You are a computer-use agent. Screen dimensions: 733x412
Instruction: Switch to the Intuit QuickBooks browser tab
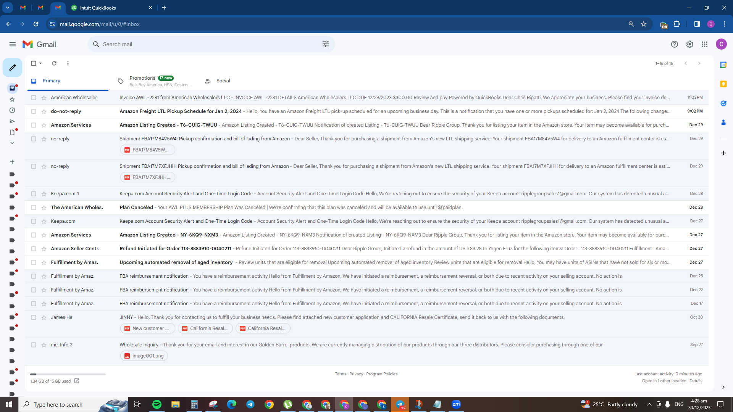click(111, 8)
